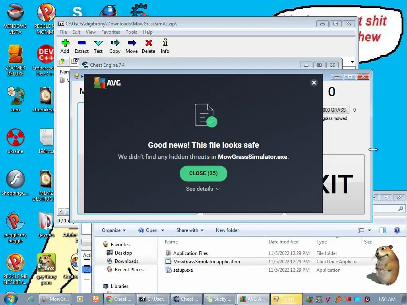Select Downloads in Explorer navigation pane
The image size is (407, 305).
pyautogui.click(x=126, y=261)
